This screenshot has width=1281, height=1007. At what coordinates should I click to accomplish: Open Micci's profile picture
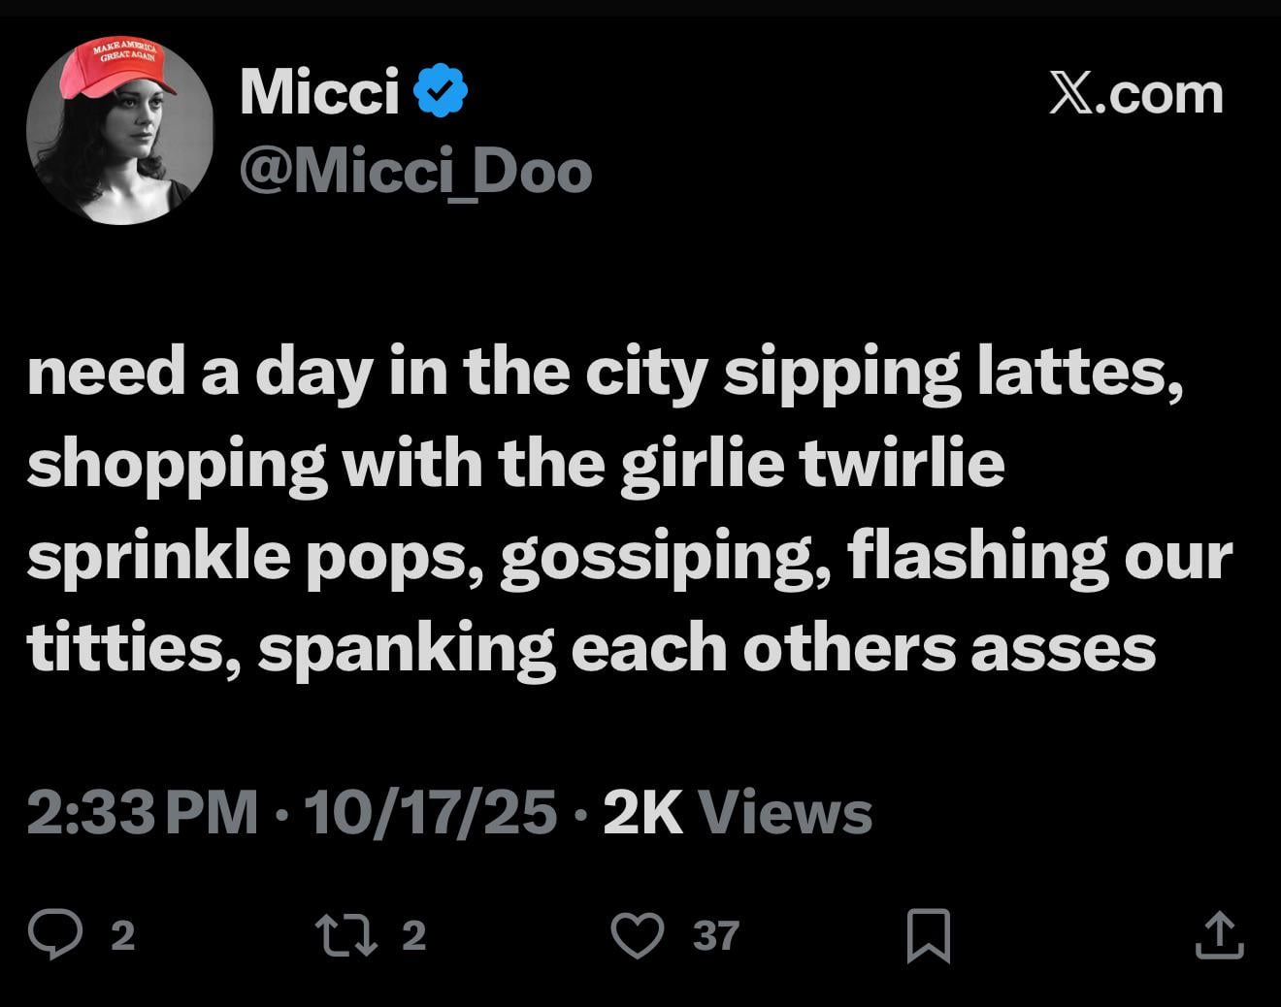(119, 132)
